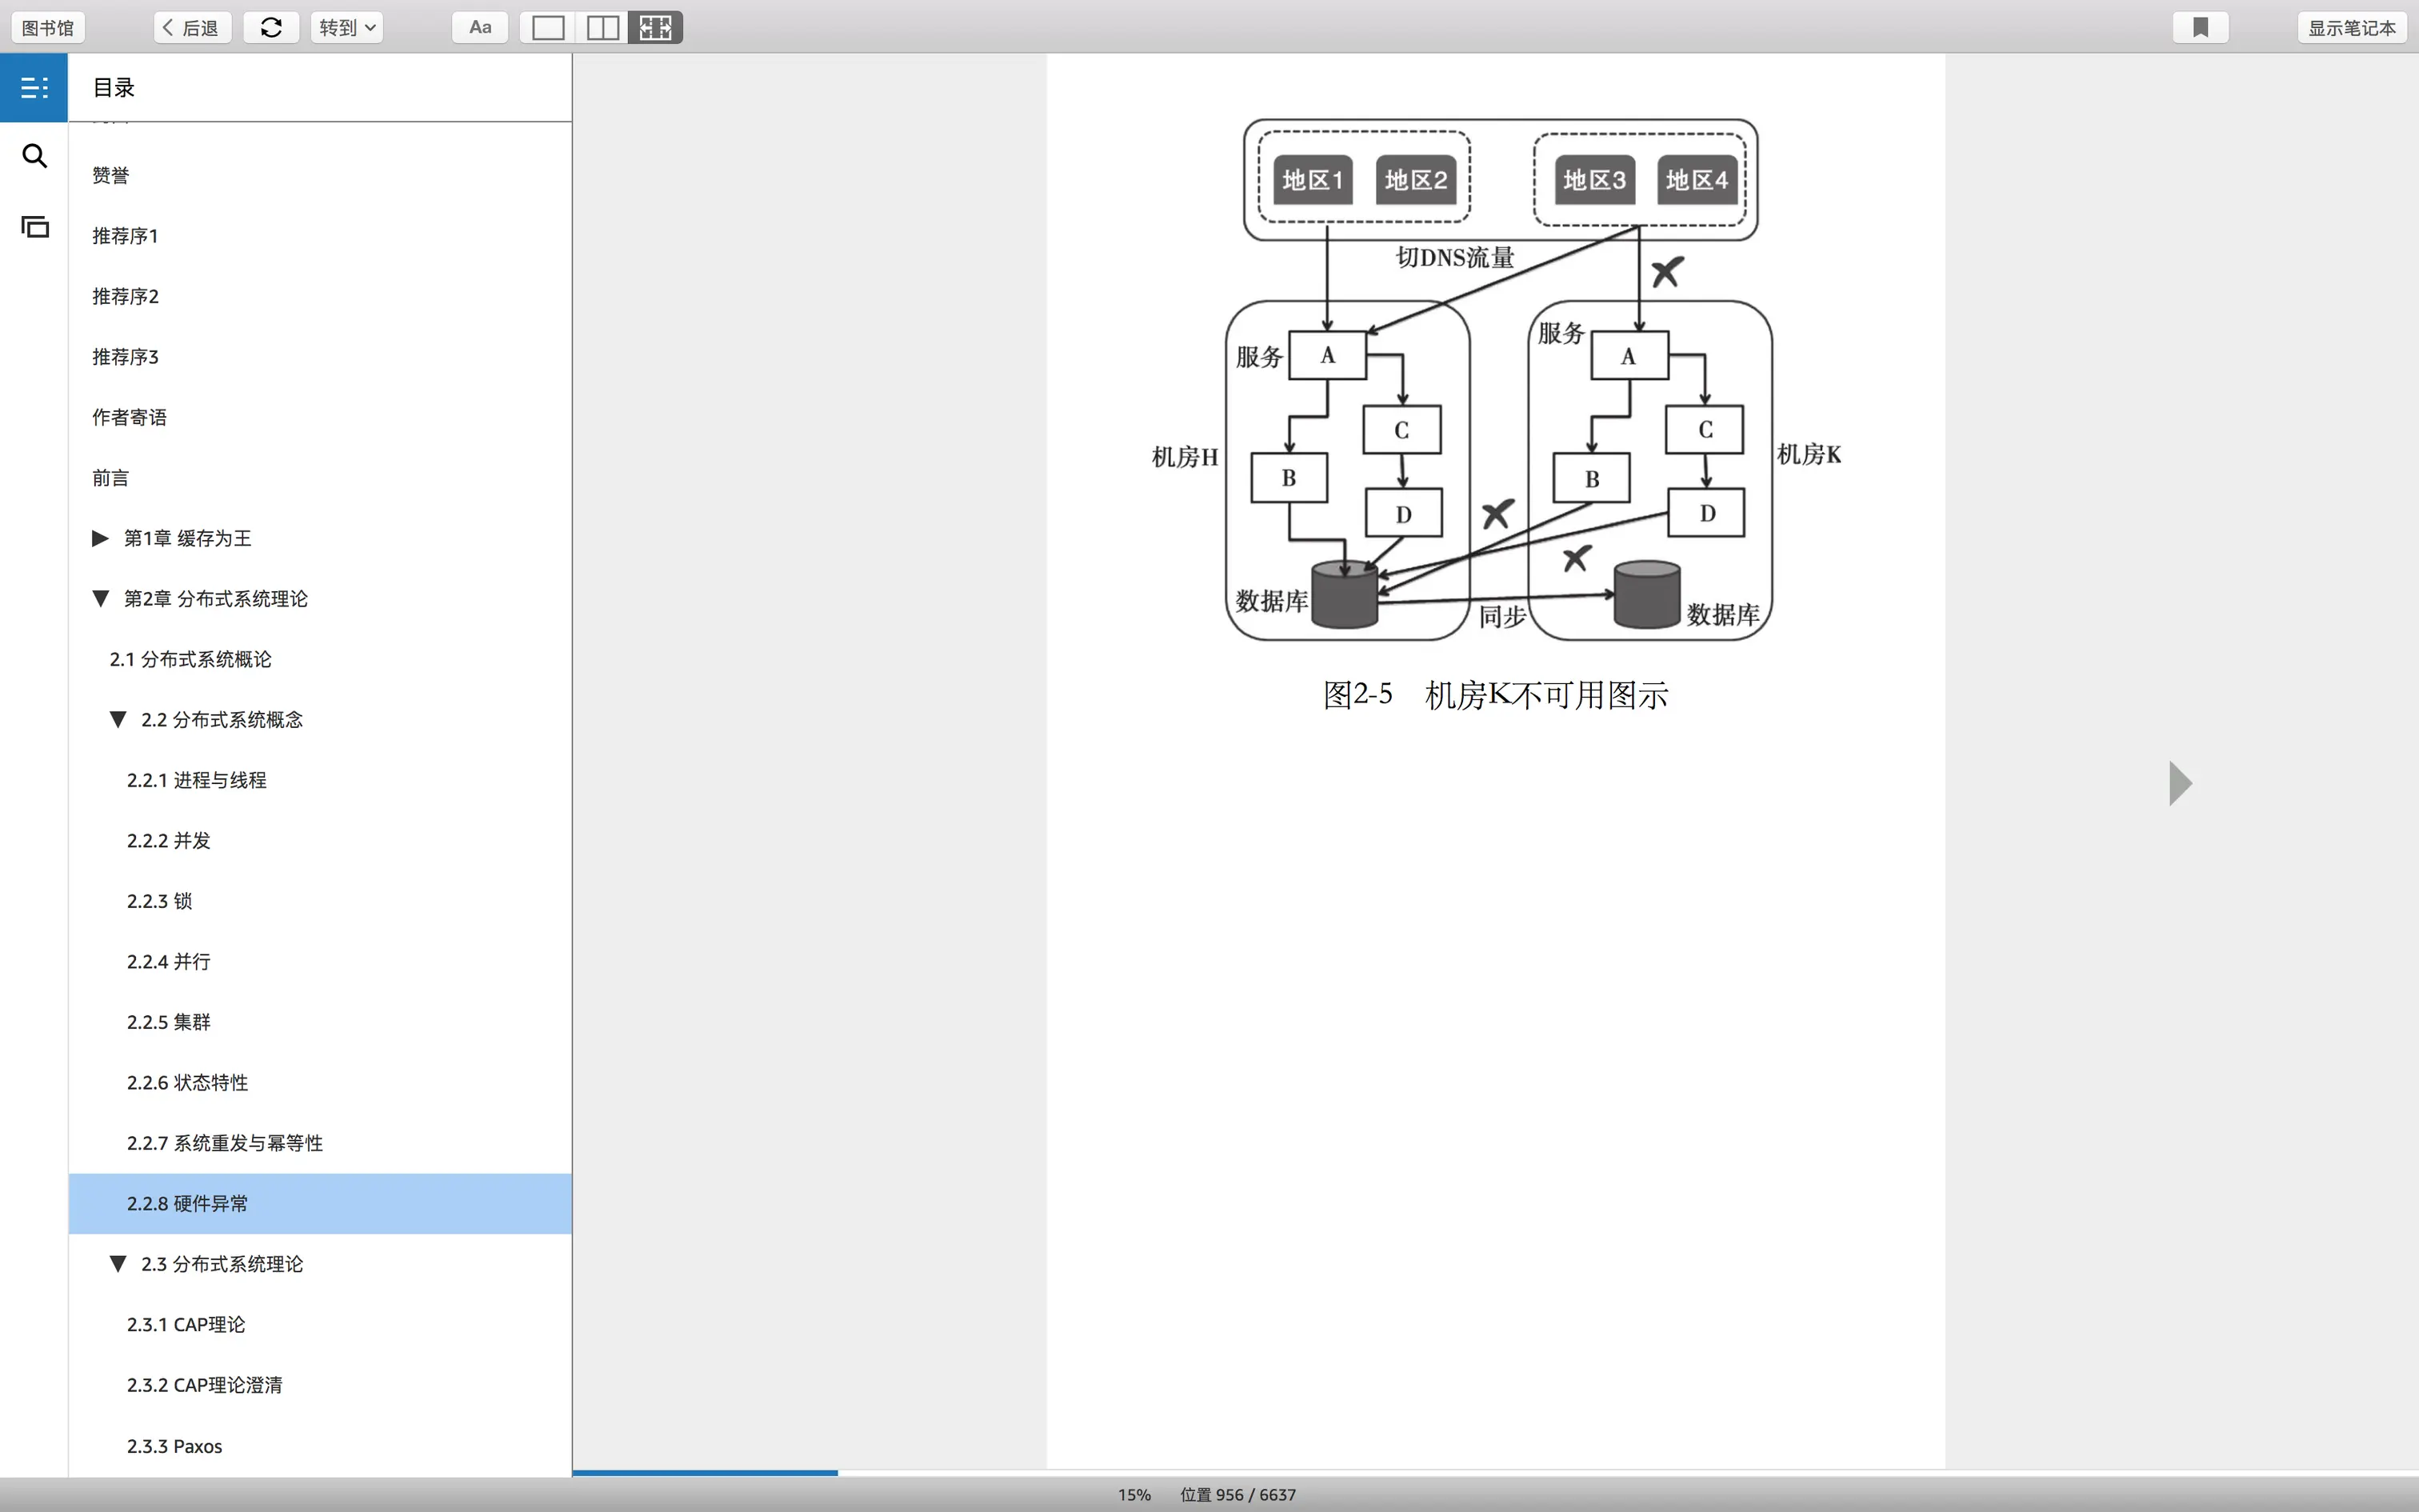Open font settings with Aa button
The image size is (2419, 1512).
(x=480, y=27)
